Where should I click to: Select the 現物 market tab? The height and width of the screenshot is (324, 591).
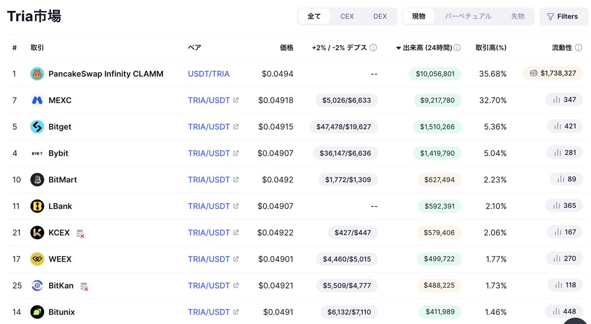coord(419,16)
